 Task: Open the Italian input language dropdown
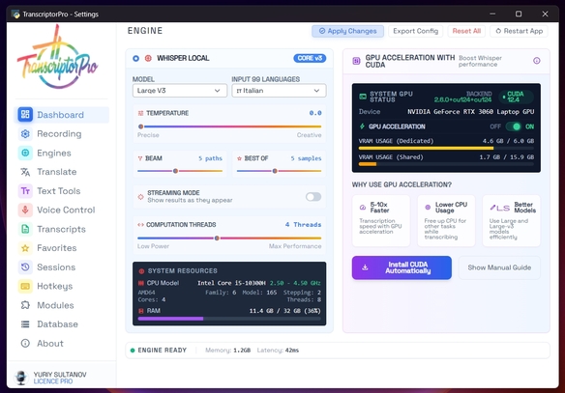(x=279, y=91)
